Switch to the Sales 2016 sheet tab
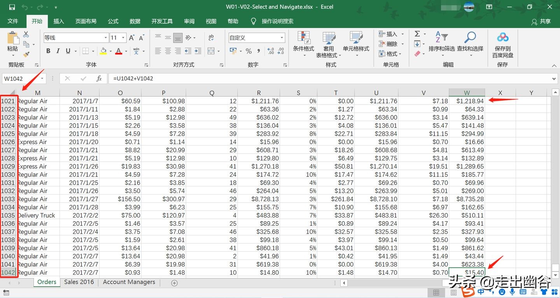Image resolution: width=560 pixels, height=298 pixels. (x=79, y=282)
